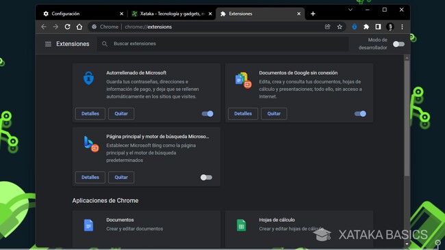
Task: Open Chrome three-dot menu
Action: (x=402, y=27)
